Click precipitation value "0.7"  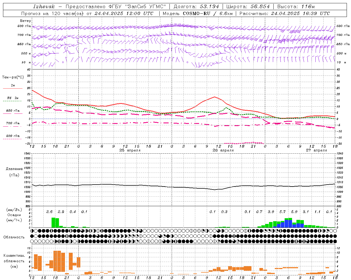pyautogui.click(x=259, y=212)
